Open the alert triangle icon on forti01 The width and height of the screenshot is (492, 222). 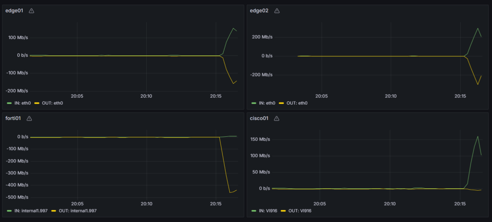coord(29,118)
